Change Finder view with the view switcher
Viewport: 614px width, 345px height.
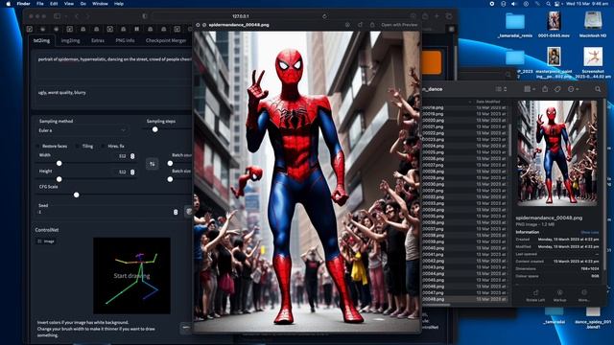501,89
